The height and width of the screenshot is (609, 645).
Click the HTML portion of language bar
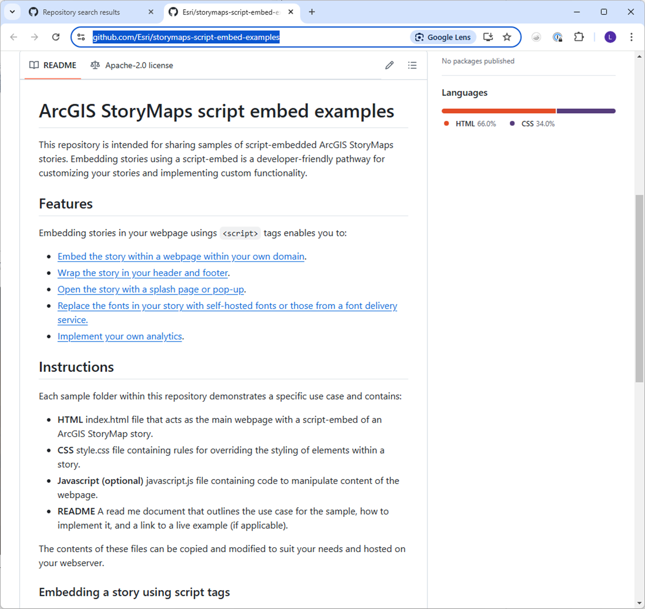click(x=498, y=110)
